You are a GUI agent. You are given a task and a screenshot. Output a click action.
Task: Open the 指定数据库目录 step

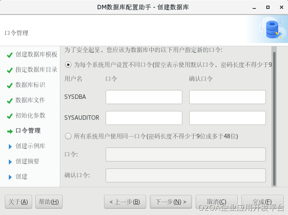(x=36, y=70)
